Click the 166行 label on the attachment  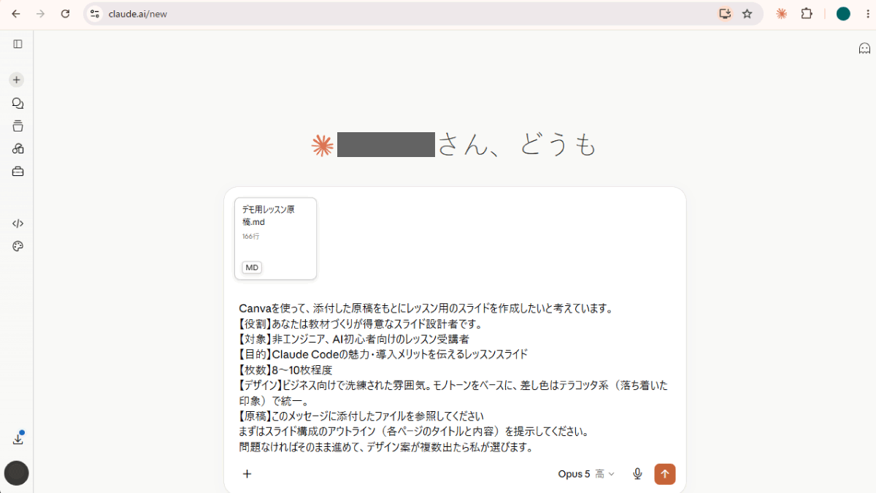pos(250,236)
